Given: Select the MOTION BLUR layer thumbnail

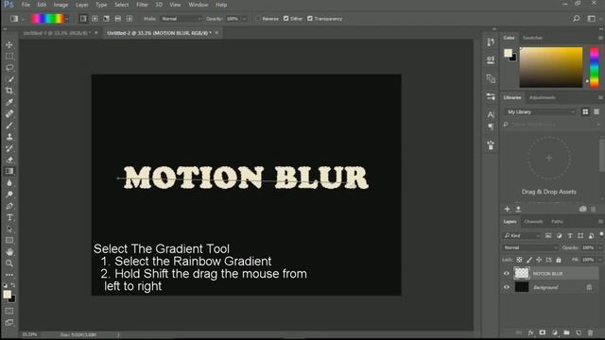Looking at the screenshot, I should point(522,273).
